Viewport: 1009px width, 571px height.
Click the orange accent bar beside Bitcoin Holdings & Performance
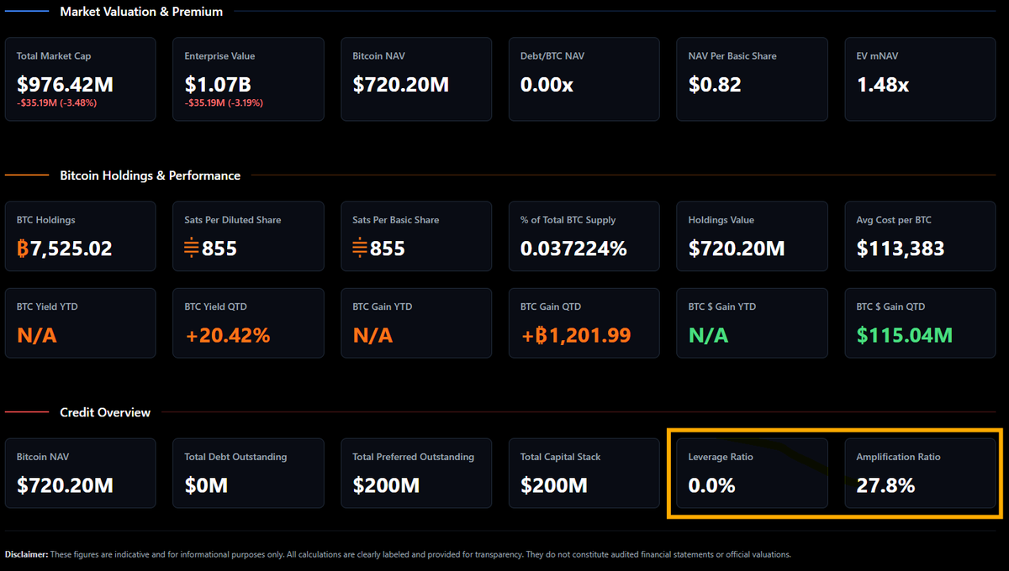coord(27,175)
